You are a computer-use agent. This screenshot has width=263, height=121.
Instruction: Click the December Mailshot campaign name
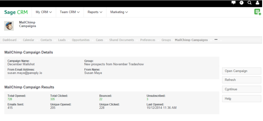tap(21, 64)
